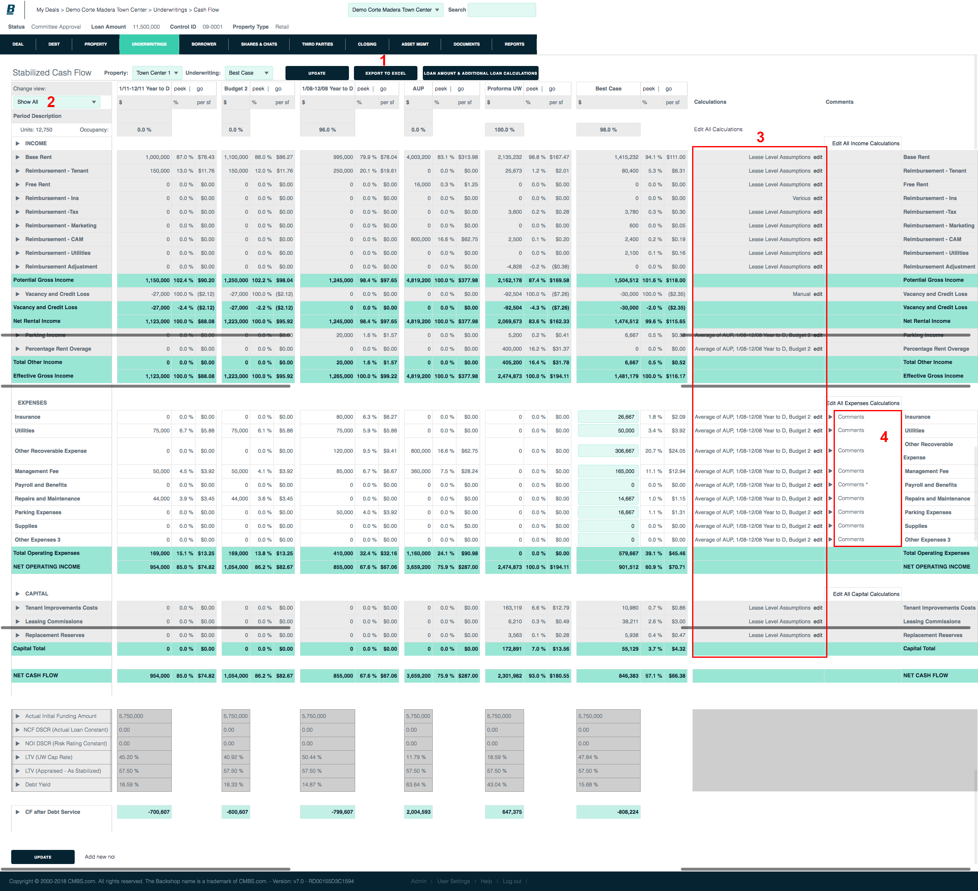
Task: Expand Comments for Utilities row
Action: (x=831, y=430)
